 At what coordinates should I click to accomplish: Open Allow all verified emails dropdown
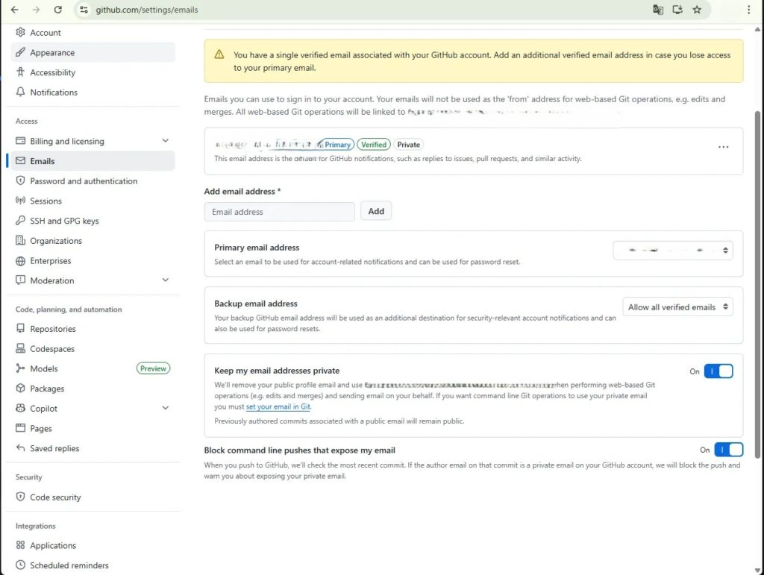point(678,307)
